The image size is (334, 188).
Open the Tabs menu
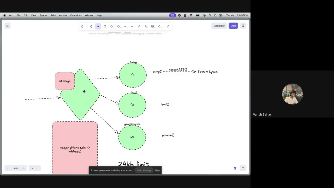pos(53,15)
